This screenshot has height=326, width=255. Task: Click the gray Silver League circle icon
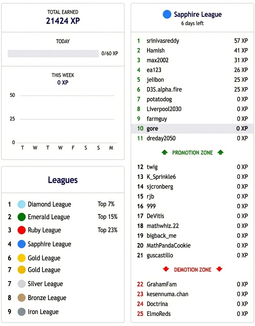(22, 284)
